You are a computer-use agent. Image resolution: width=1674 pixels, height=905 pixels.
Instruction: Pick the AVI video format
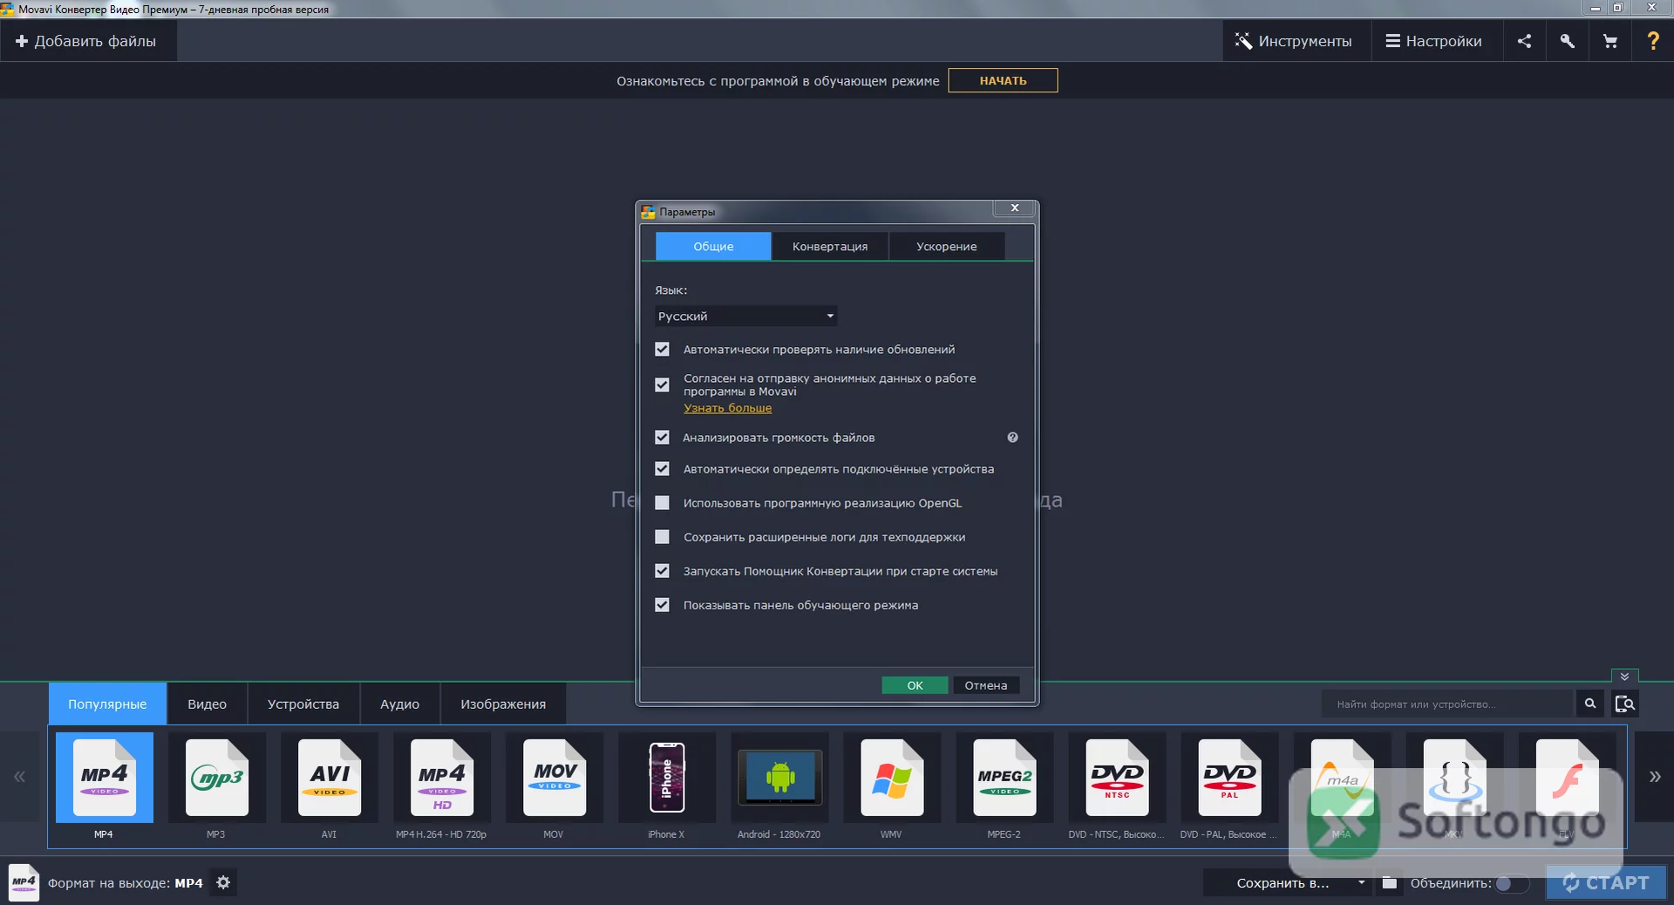(330, 778)
